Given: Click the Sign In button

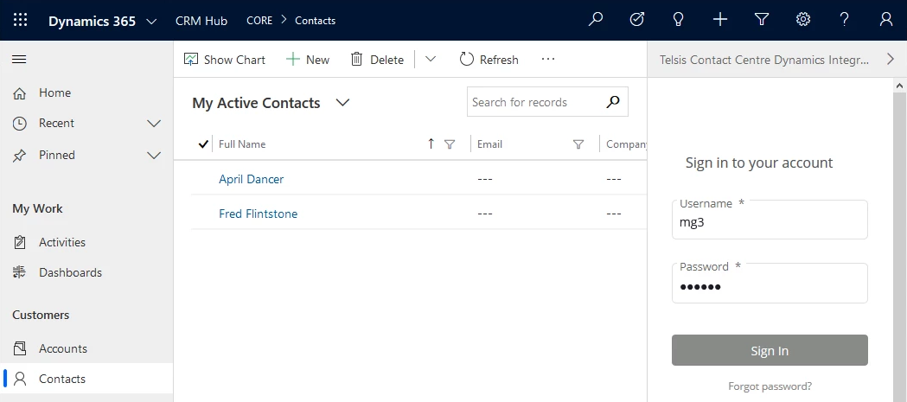Looking at the screenshot, I should click(770, 350).
